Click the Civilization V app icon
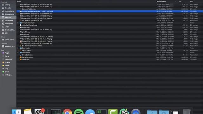 coord(21,46)
